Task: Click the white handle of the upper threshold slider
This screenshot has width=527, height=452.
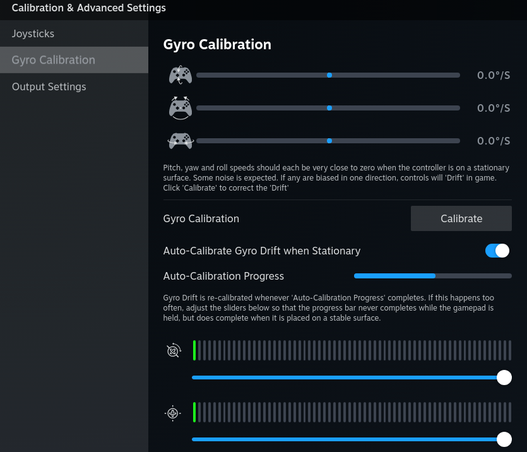Action: coord(504,378)
